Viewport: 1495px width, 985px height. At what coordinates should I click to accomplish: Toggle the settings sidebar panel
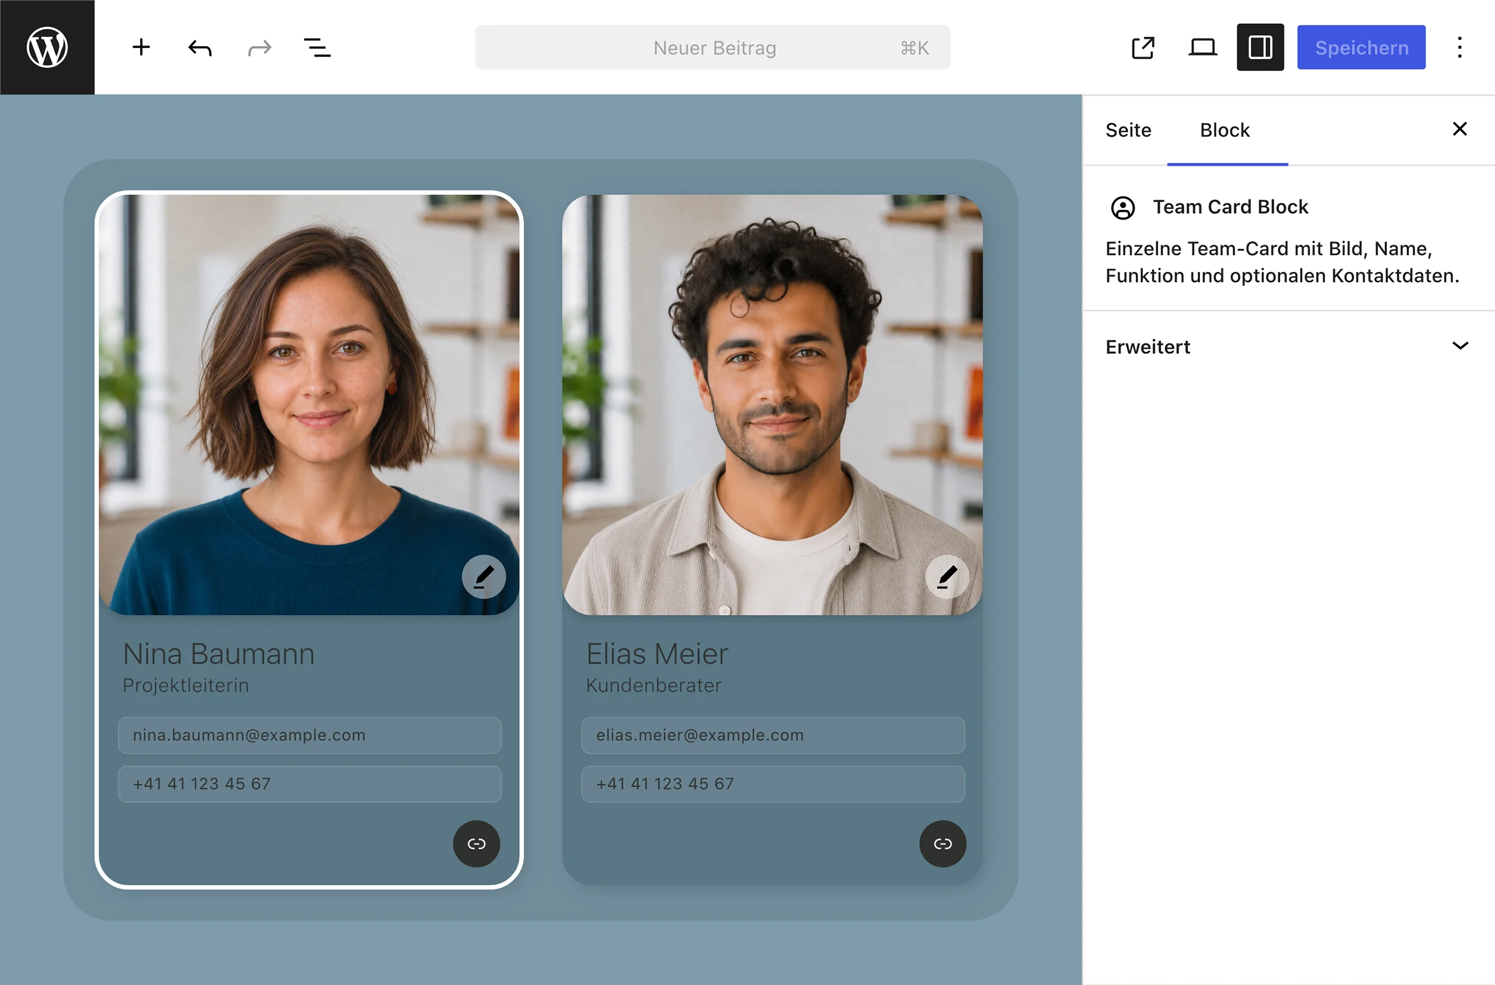tap(1260, 47)
